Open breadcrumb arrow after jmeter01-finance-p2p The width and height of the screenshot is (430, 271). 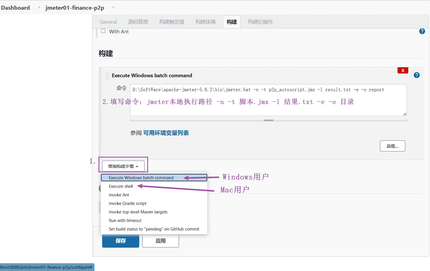pyautogui.click(x=113, y=7)
